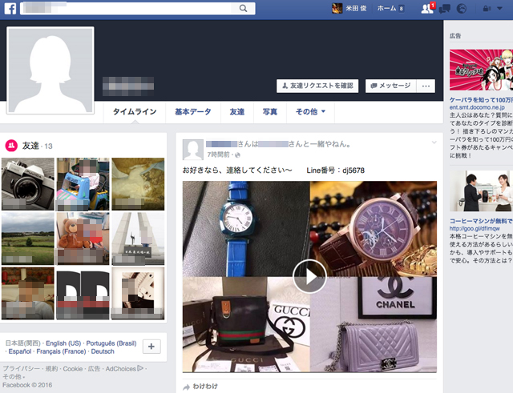Open the ent.smt.docomo.ne.jp ad link

[x=477, y=107]
